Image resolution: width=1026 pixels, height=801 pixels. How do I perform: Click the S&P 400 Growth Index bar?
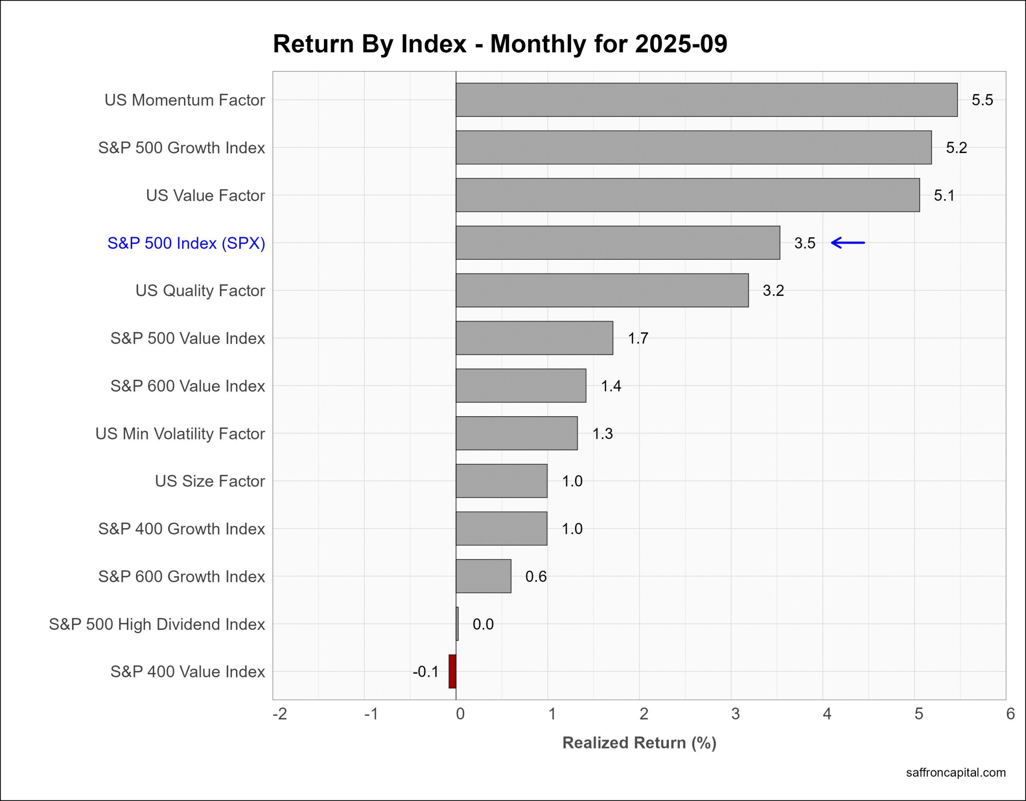tap(501, 529)
